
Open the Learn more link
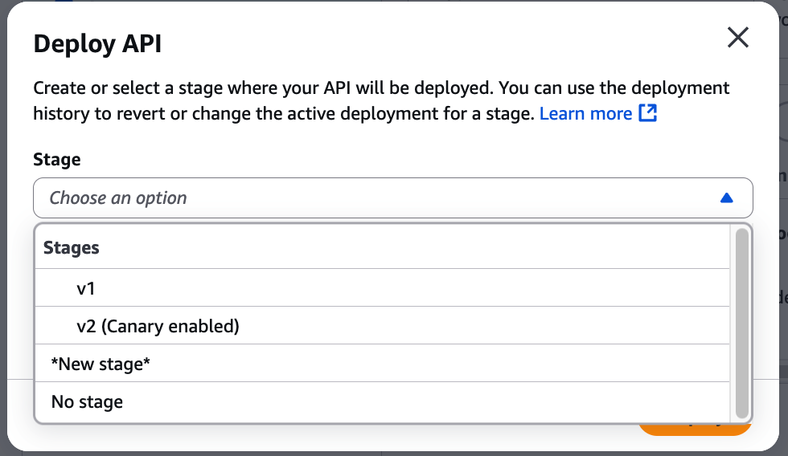585,113
